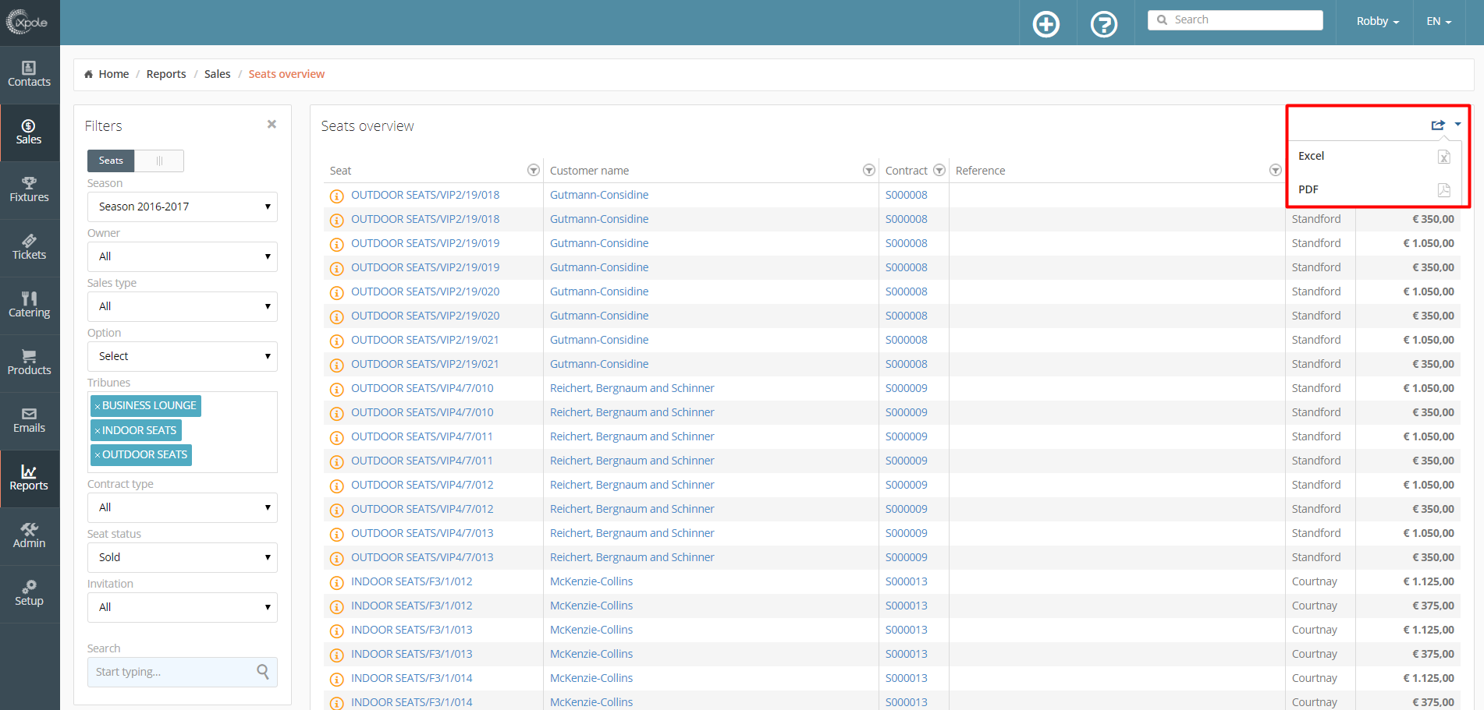Open Gutmann-Considine in first VIP2/19/021 row
Screen dimensions: 1484x710
[x=599, y=340]
